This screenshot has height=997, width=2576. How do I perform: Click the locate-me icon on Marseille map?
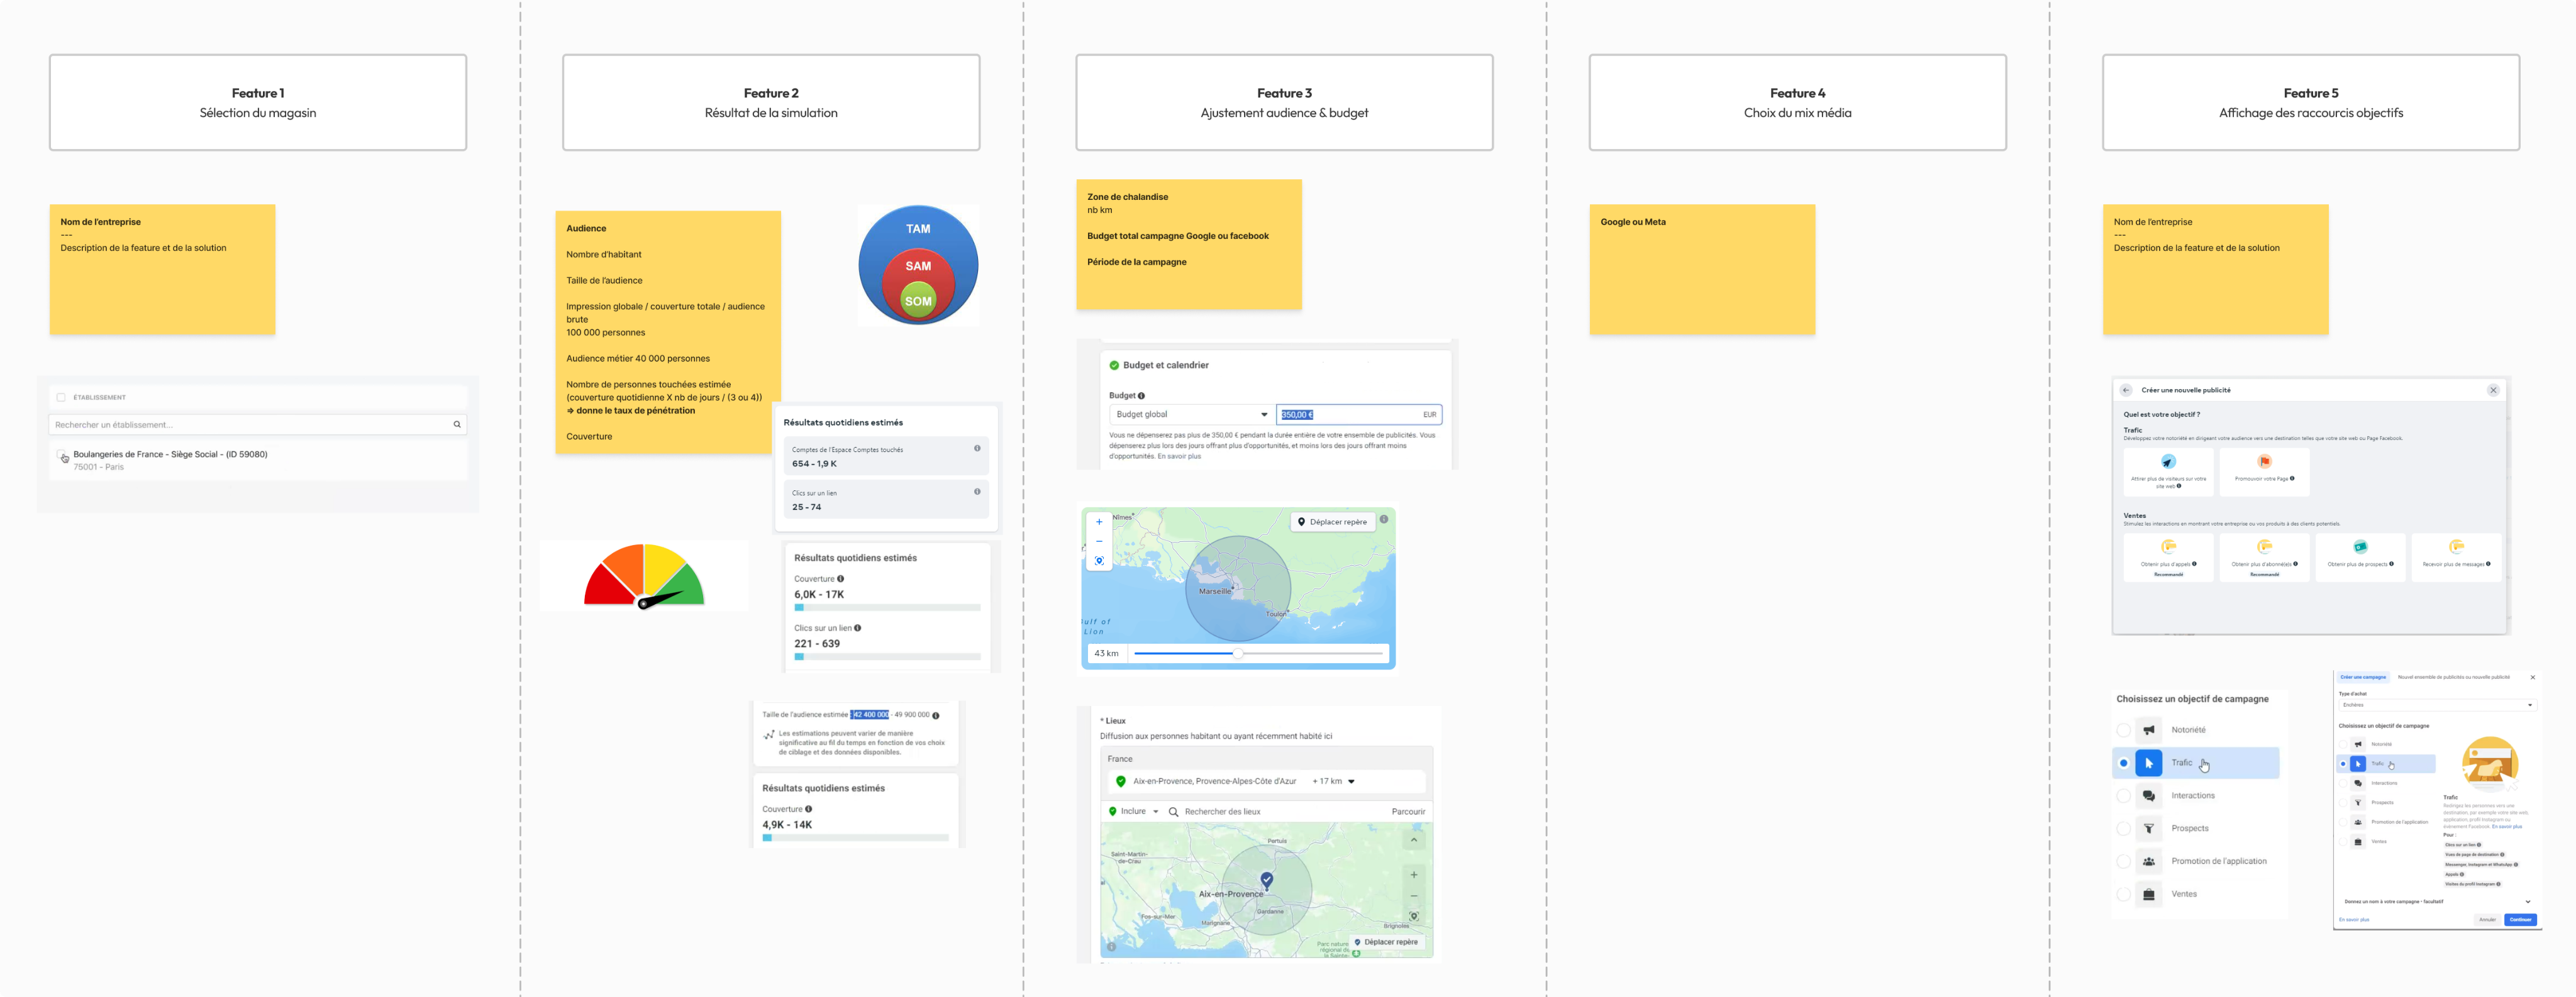[1098, 561]
